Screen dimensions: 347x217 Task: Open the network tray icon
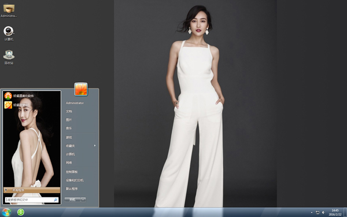coord(318,212)
